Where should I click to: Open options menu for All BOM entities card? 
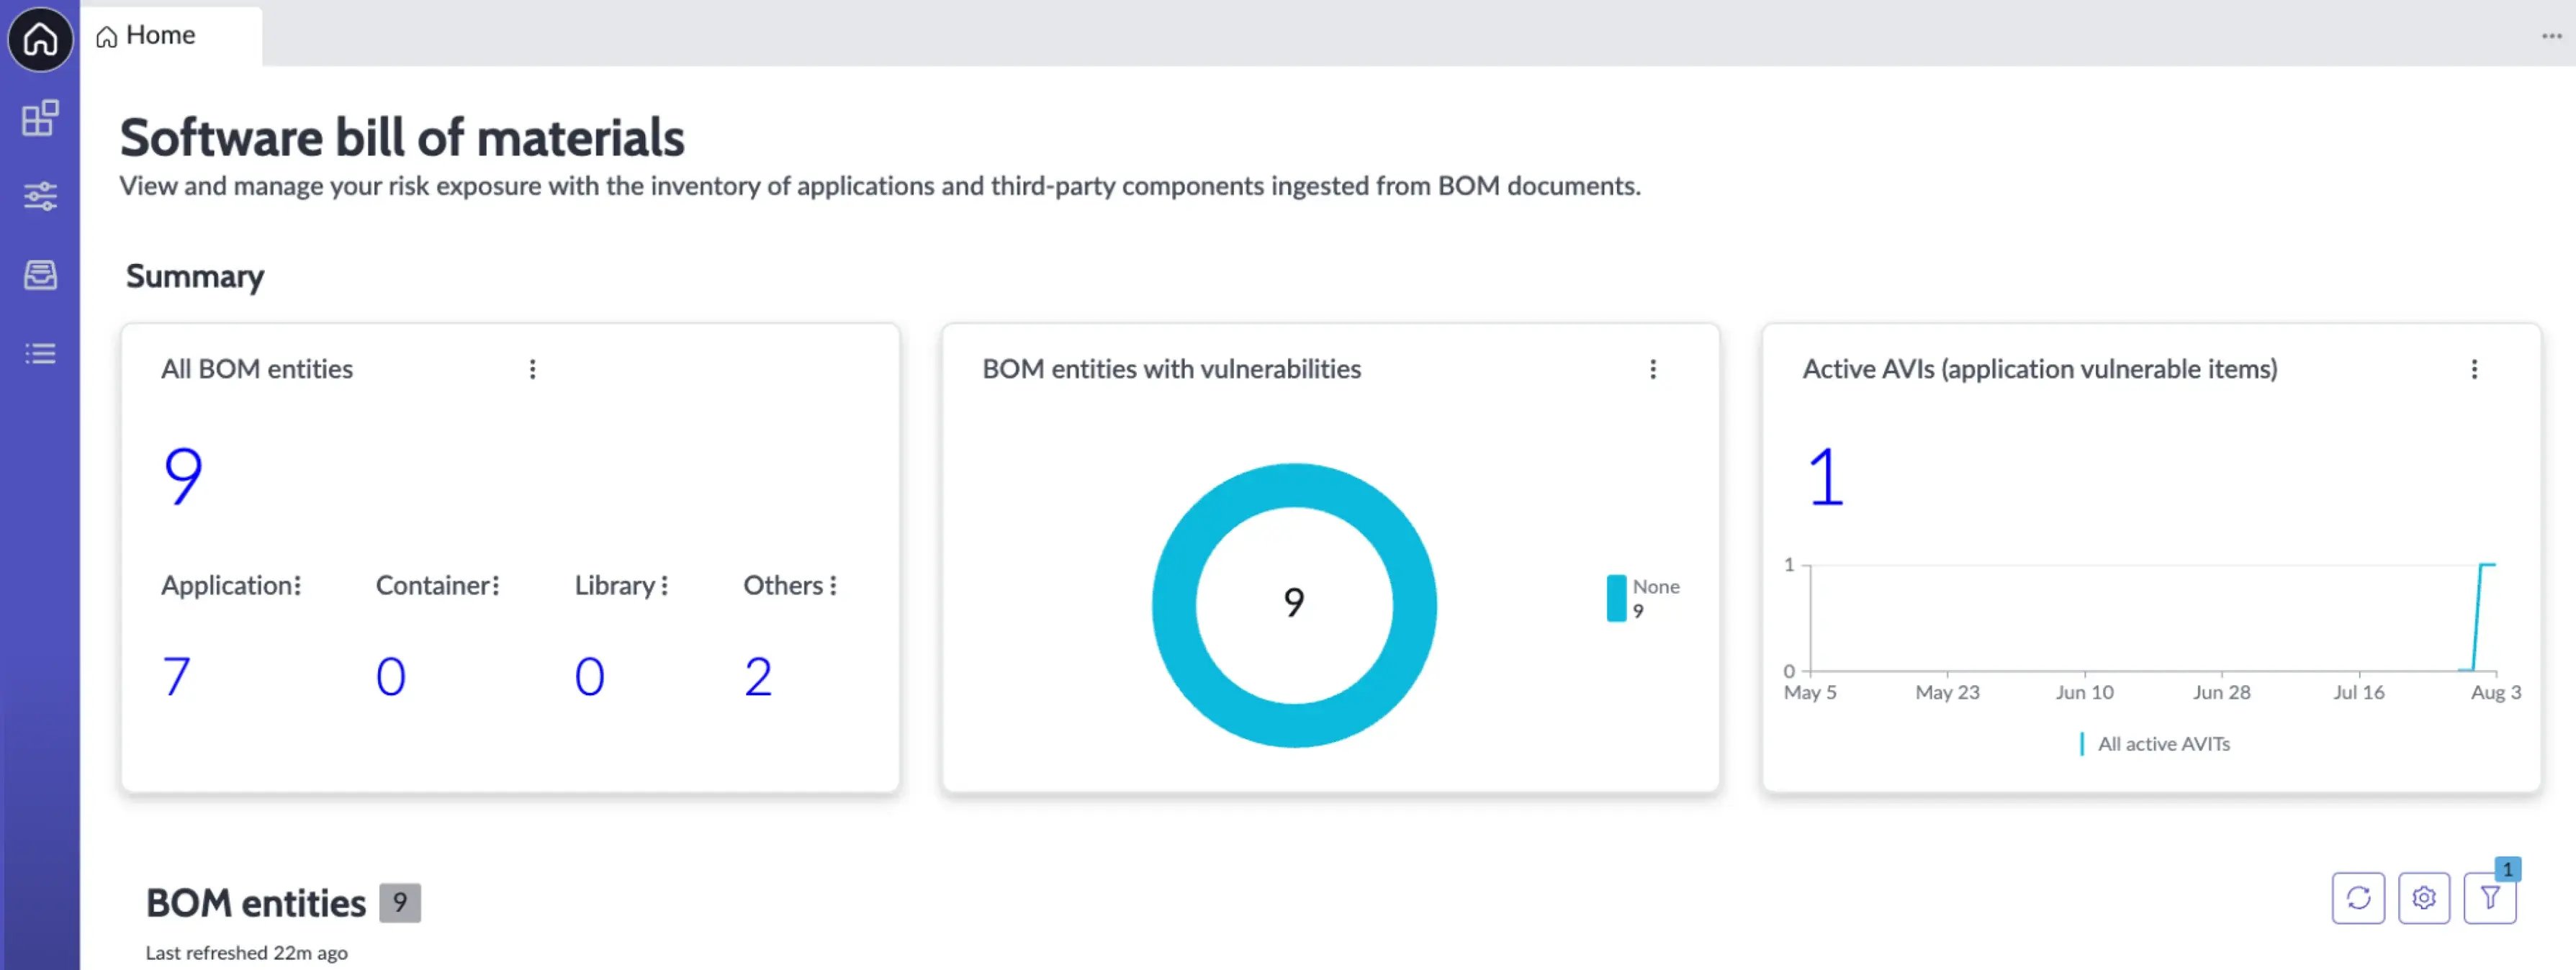point(532,369)
